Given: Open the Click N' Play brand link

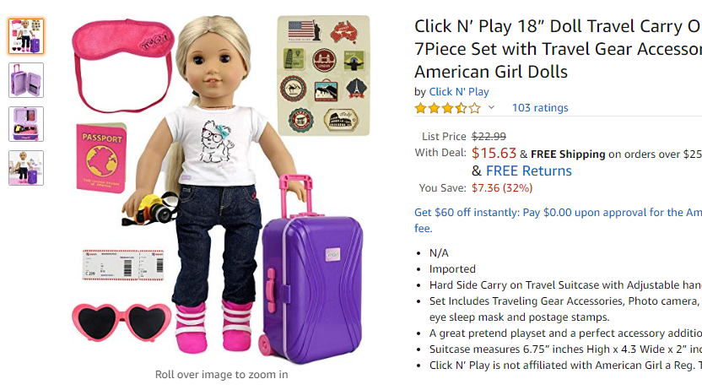Looking at the screenshot, I should point(459,92).
